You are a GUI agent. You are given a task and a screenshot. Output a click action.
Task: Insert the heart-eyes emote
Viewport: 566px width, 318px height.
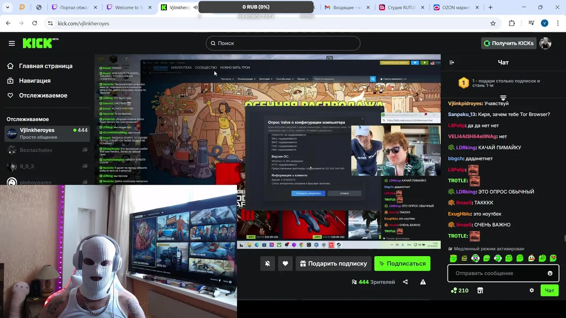pyautogui.click(x=553, y=258)
